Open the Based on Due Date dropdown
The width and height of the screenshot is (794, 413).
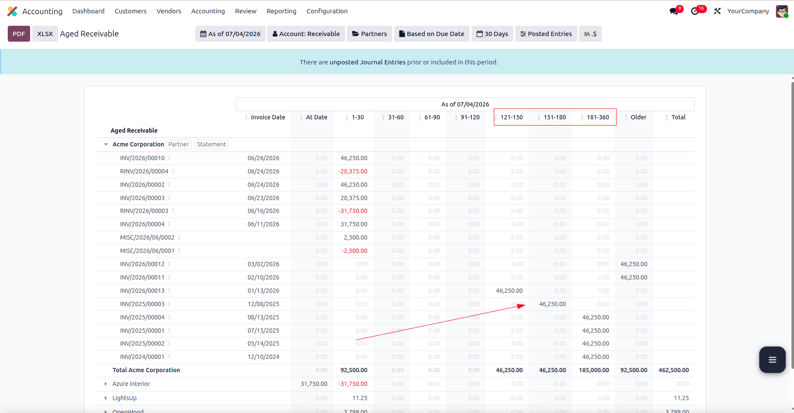coord(432,34)
